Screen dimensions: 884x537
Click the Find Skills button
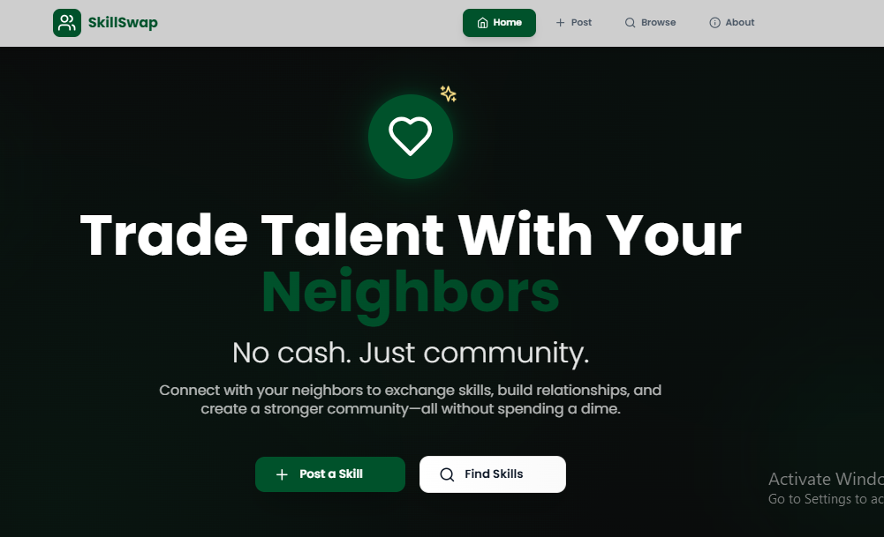click(x=493, y=474)
